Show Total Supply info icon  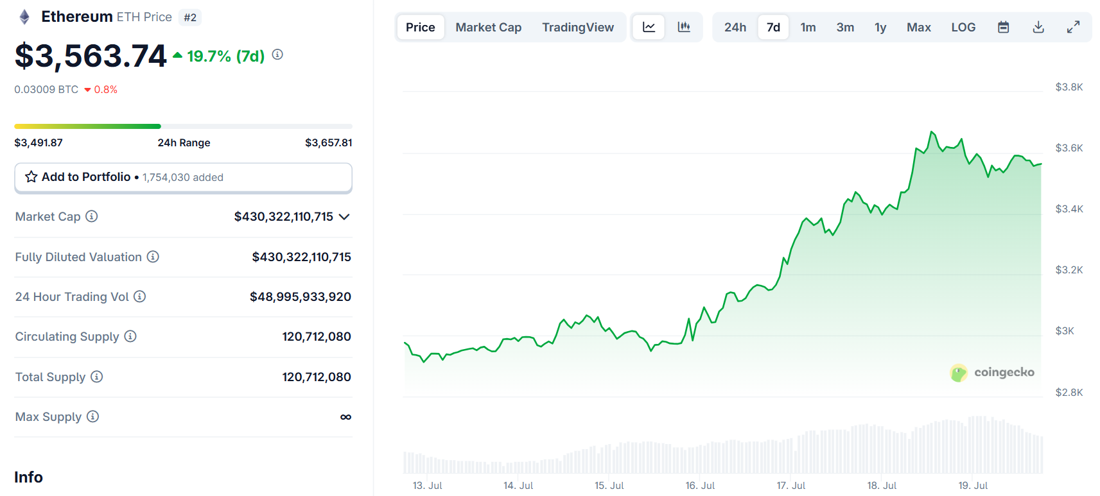pyautogui.click(x=96, y=377)
